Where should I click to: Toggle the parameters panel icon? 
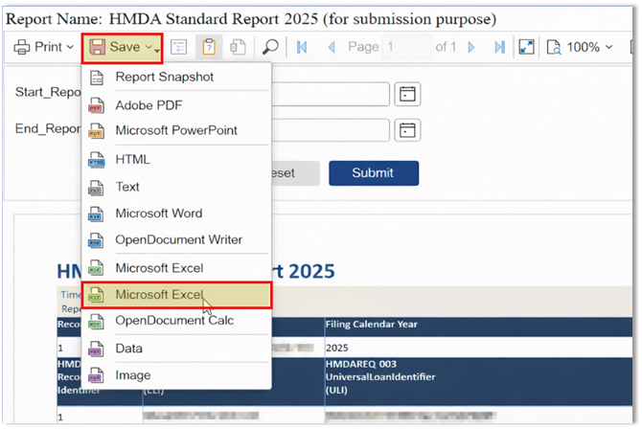(209, 47)
